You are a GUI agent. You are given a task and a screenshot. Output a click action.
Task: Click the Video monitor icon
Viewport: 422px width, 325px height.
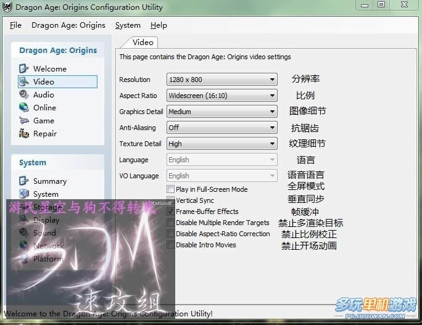point(24,81)
